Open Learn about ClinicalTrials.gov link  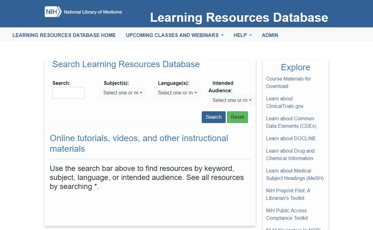click(285, 102)
